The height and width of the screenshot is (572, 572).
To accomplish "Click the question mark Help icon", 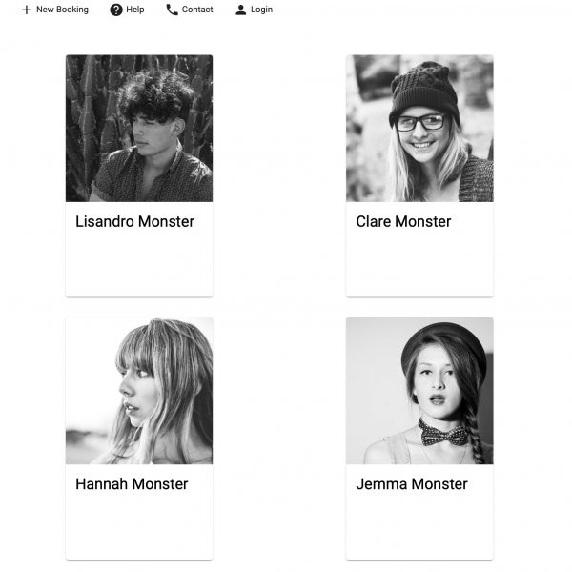I will click(x=116, y=10).
